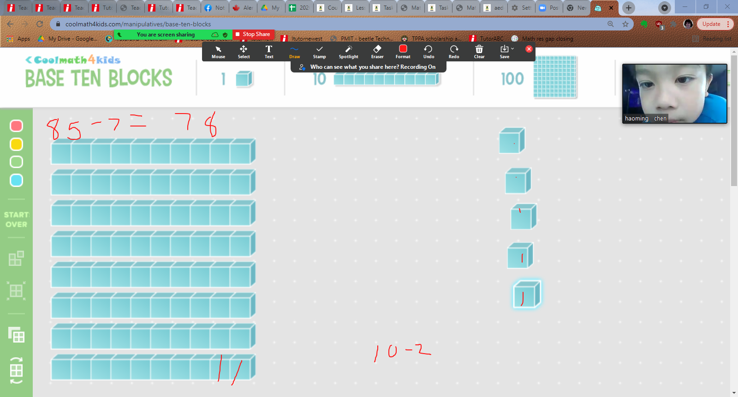Open the tab search dropdown
Viewport: 738px width, 397px height.
664,8
